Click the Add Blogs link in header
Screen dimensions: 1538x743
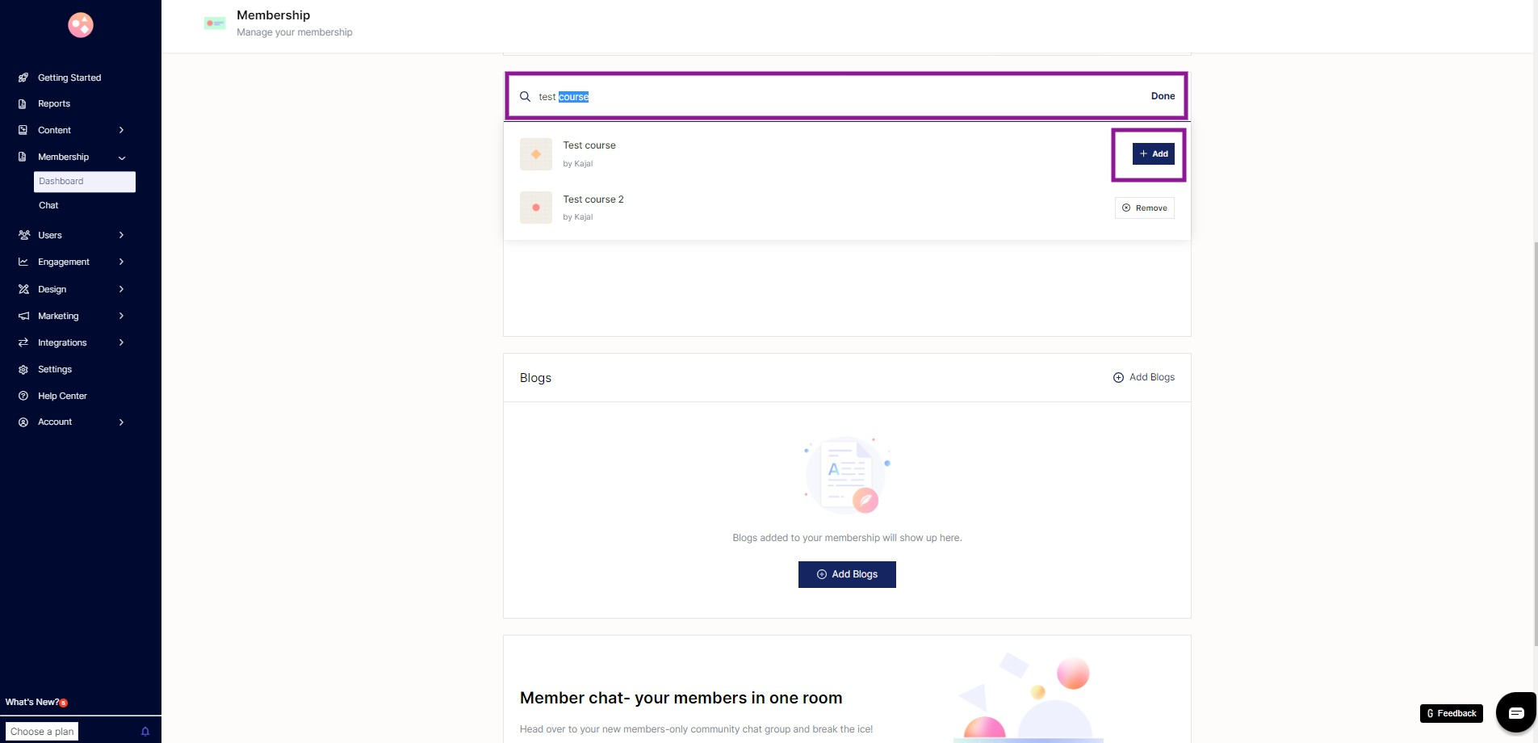[x=1143, y=377]
